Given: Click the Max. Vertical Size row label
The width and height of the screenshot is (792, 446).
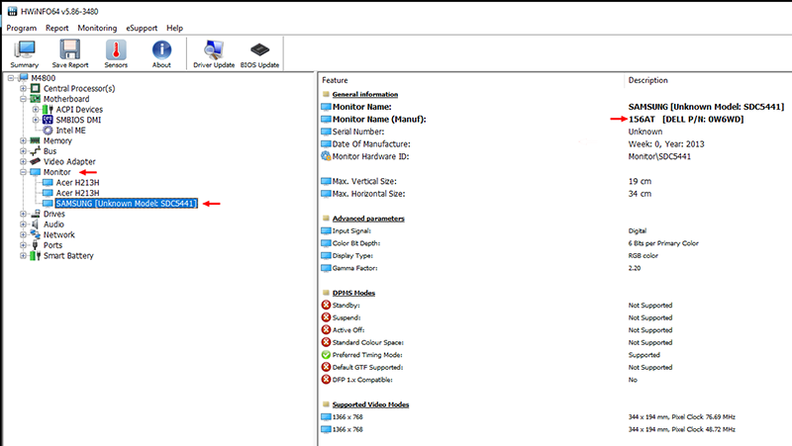Looking at the screenshot, I should [x=364, y=181].
